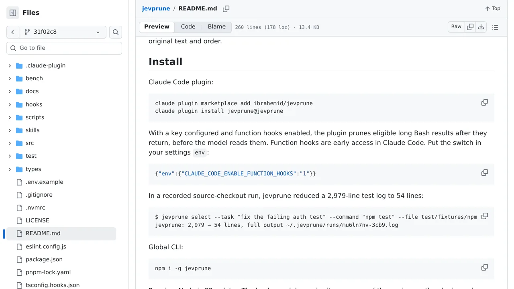Click README.md in the breadcrumb
The image size is (514, 289).
pos(198,8)
